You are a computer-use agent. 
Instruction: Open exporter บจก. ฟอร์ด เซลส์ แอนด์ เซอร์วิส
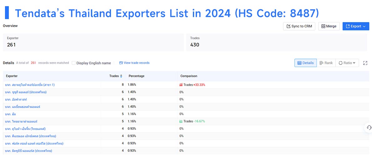tap(34, 143)
